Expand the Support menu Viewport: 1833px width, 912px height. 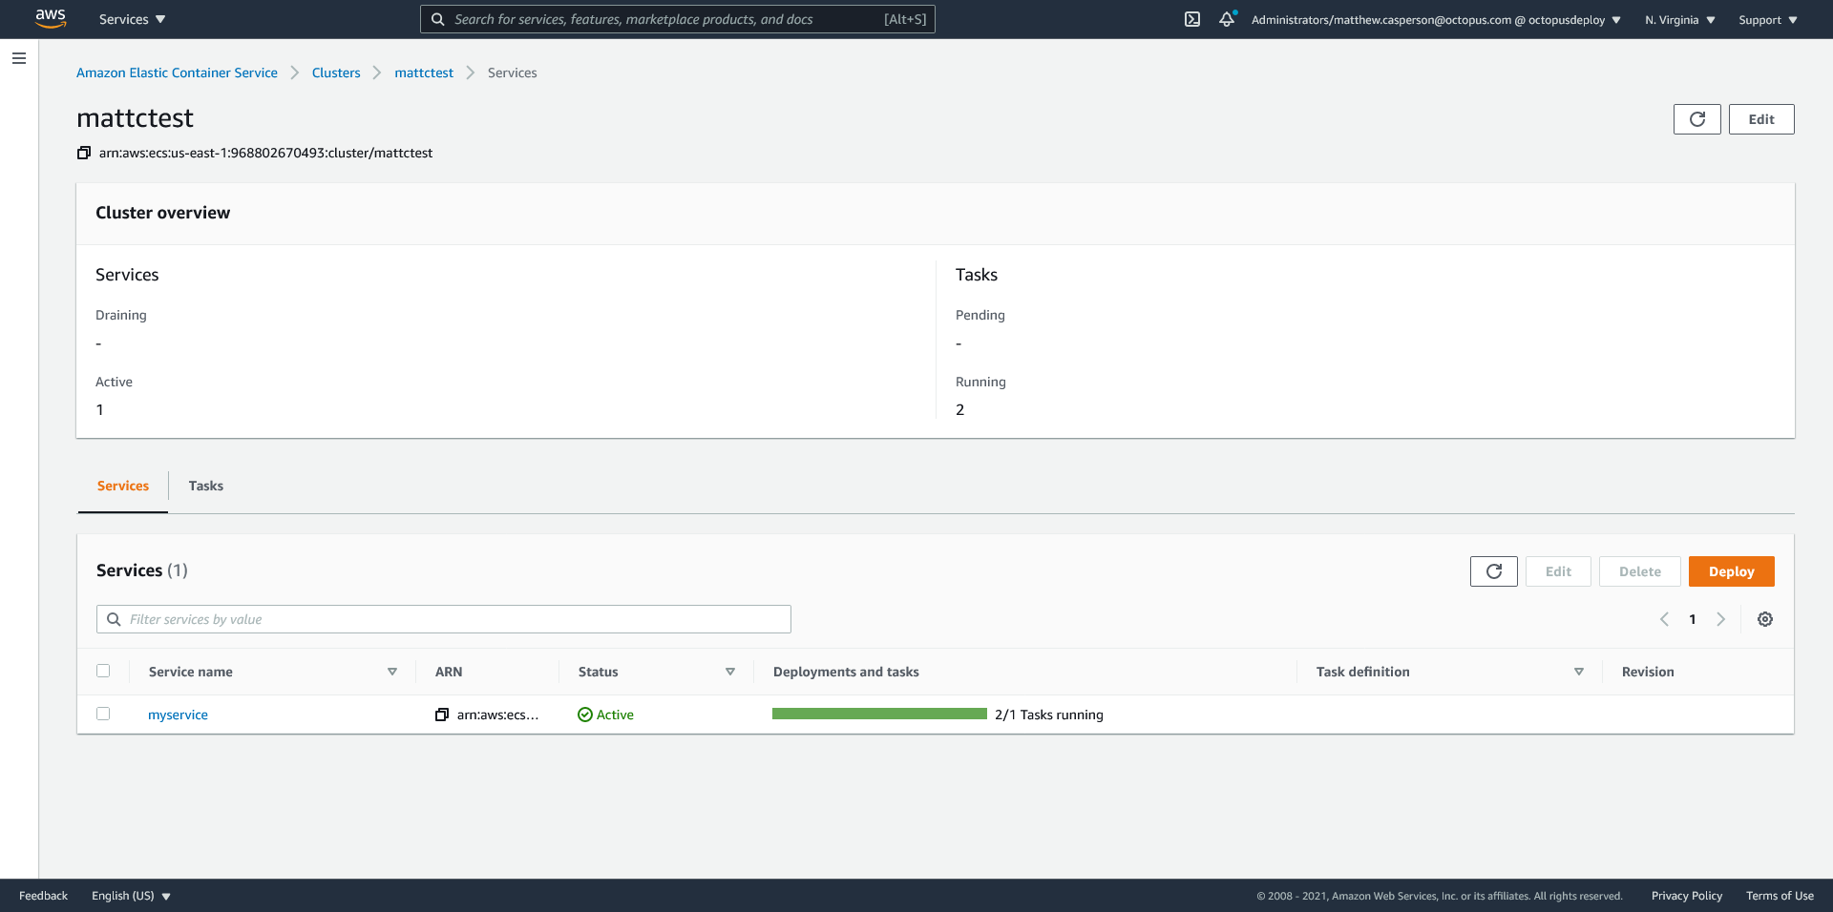pyautogui.click(x=1767, y=20)
